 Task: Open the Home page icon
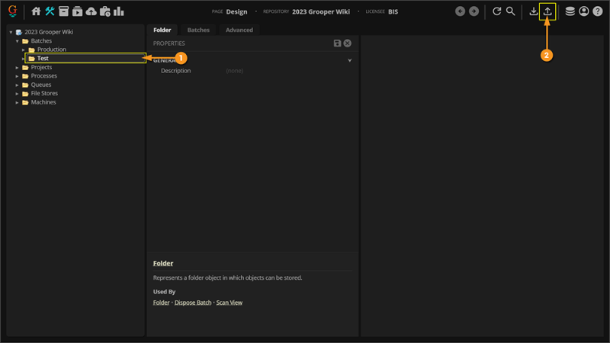click(x=36, y=11)
